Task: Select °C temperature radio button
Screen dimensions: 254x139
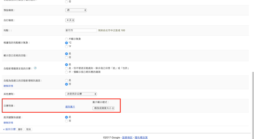Action: pos(67,43)
